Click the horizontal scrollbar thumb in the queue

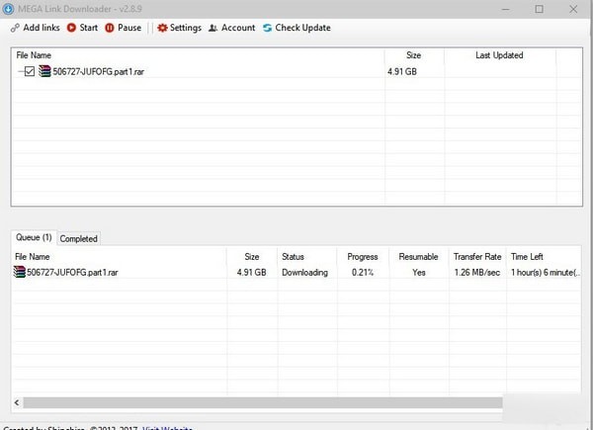point(263,402)
